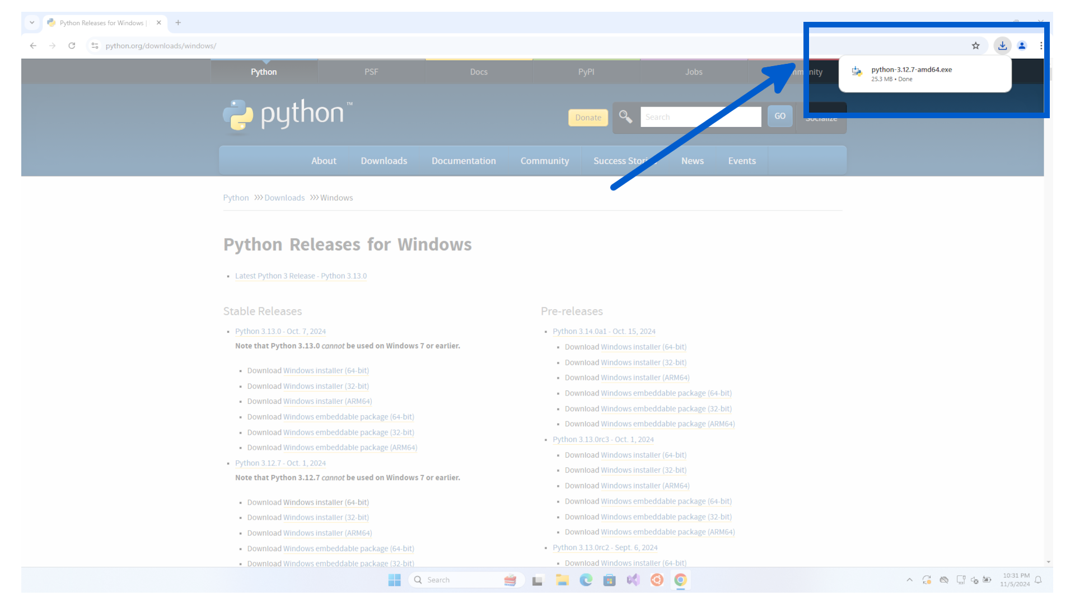The width and height of the screenshot is (1075, 605).
Task: Go back to the previous page
Action: (x=32, y=46)
